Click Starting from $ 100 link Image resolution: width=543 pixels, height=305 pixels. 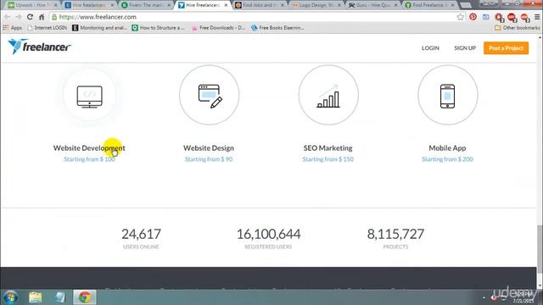(x=89, y=159)
